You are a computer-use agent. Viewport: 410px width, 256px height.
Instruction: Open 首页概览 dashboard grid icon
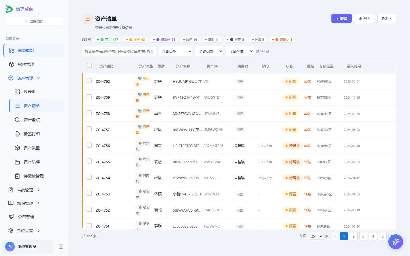(12, 50)
